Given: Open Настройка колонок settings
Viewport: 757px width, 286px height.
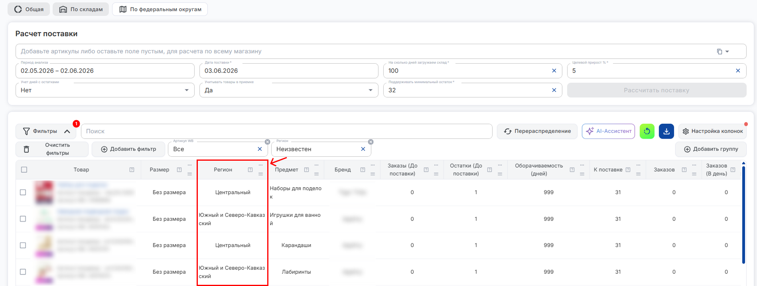Looking at the screenshot, I should (712, 131).
